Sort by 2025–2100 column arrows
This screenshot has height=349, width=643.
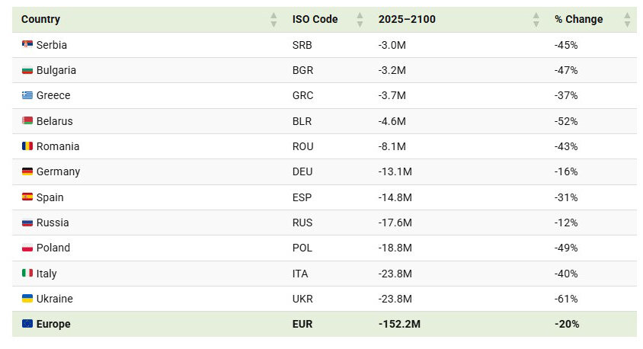click(x=536, y=20)
